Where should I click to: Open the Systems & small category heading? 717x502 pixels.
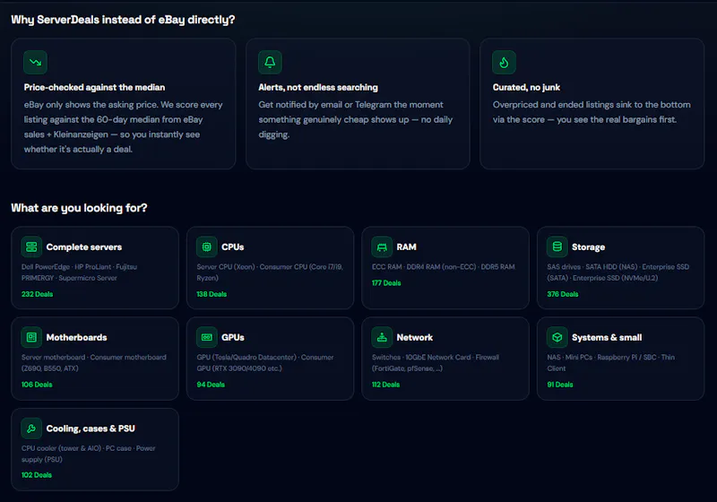[607, 337]
